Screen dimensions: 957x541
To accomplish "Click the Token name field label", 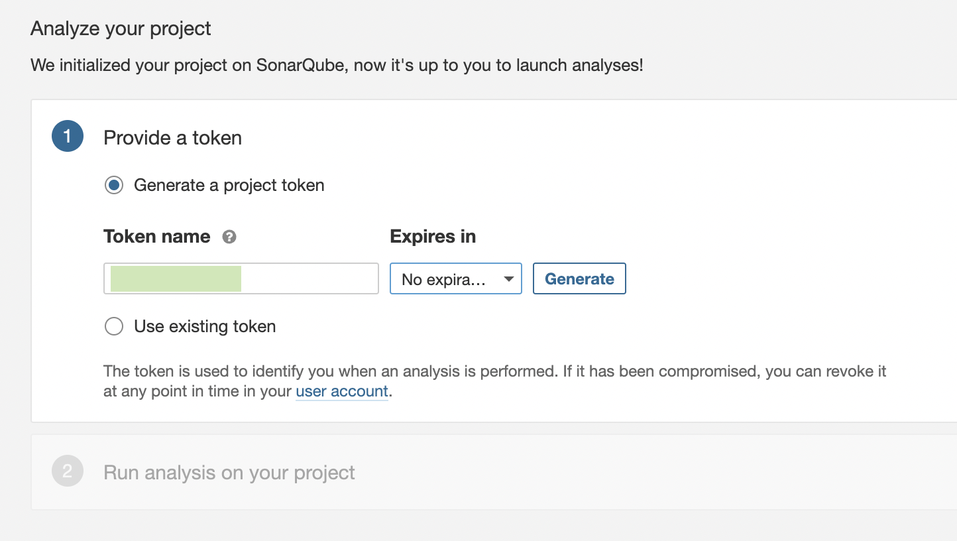I will pyautogui.click(x=157, y=237).
